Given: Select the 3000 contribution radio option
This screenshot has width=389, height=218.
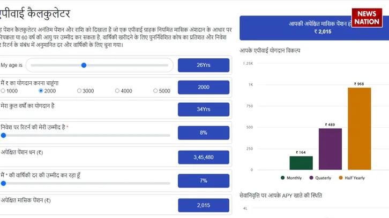Looking at the screenshot, I should 79,91.
